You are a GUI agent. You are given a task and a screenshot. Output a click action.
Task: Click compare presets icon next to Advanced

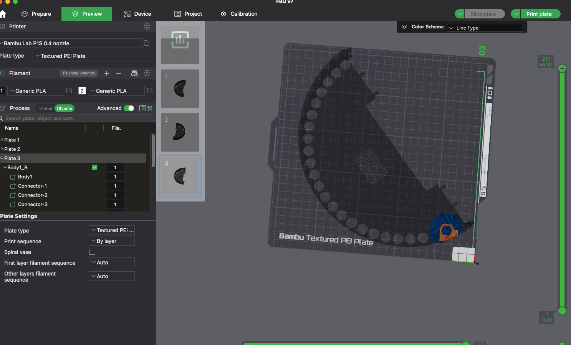point(150,108)
